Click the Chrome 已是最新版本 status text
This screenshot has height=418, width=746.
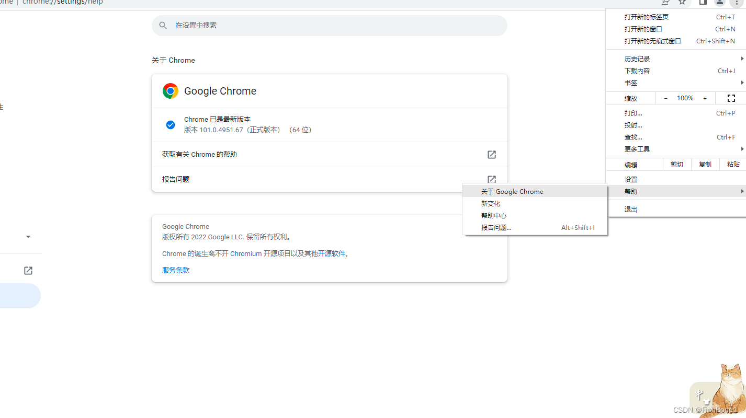pos(217,119)
